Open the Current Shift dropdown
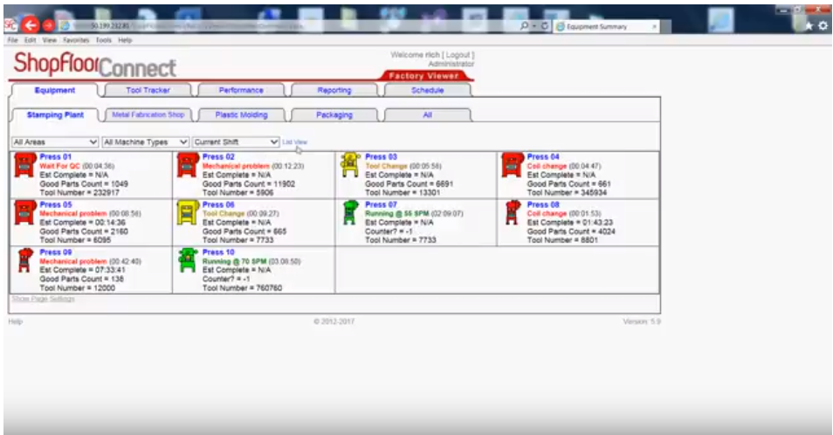The width and height of the screenshot is (833, 435). (x=236, y=142)
